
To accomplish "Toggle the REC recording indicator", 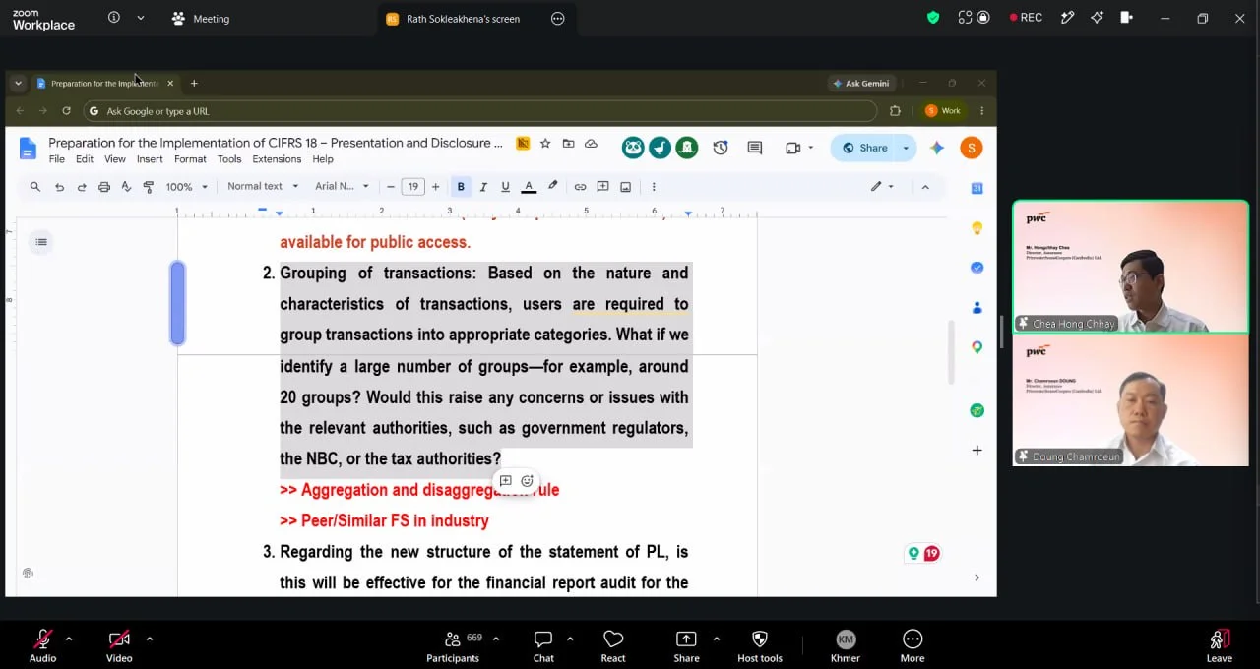I will click(1026, 18).
